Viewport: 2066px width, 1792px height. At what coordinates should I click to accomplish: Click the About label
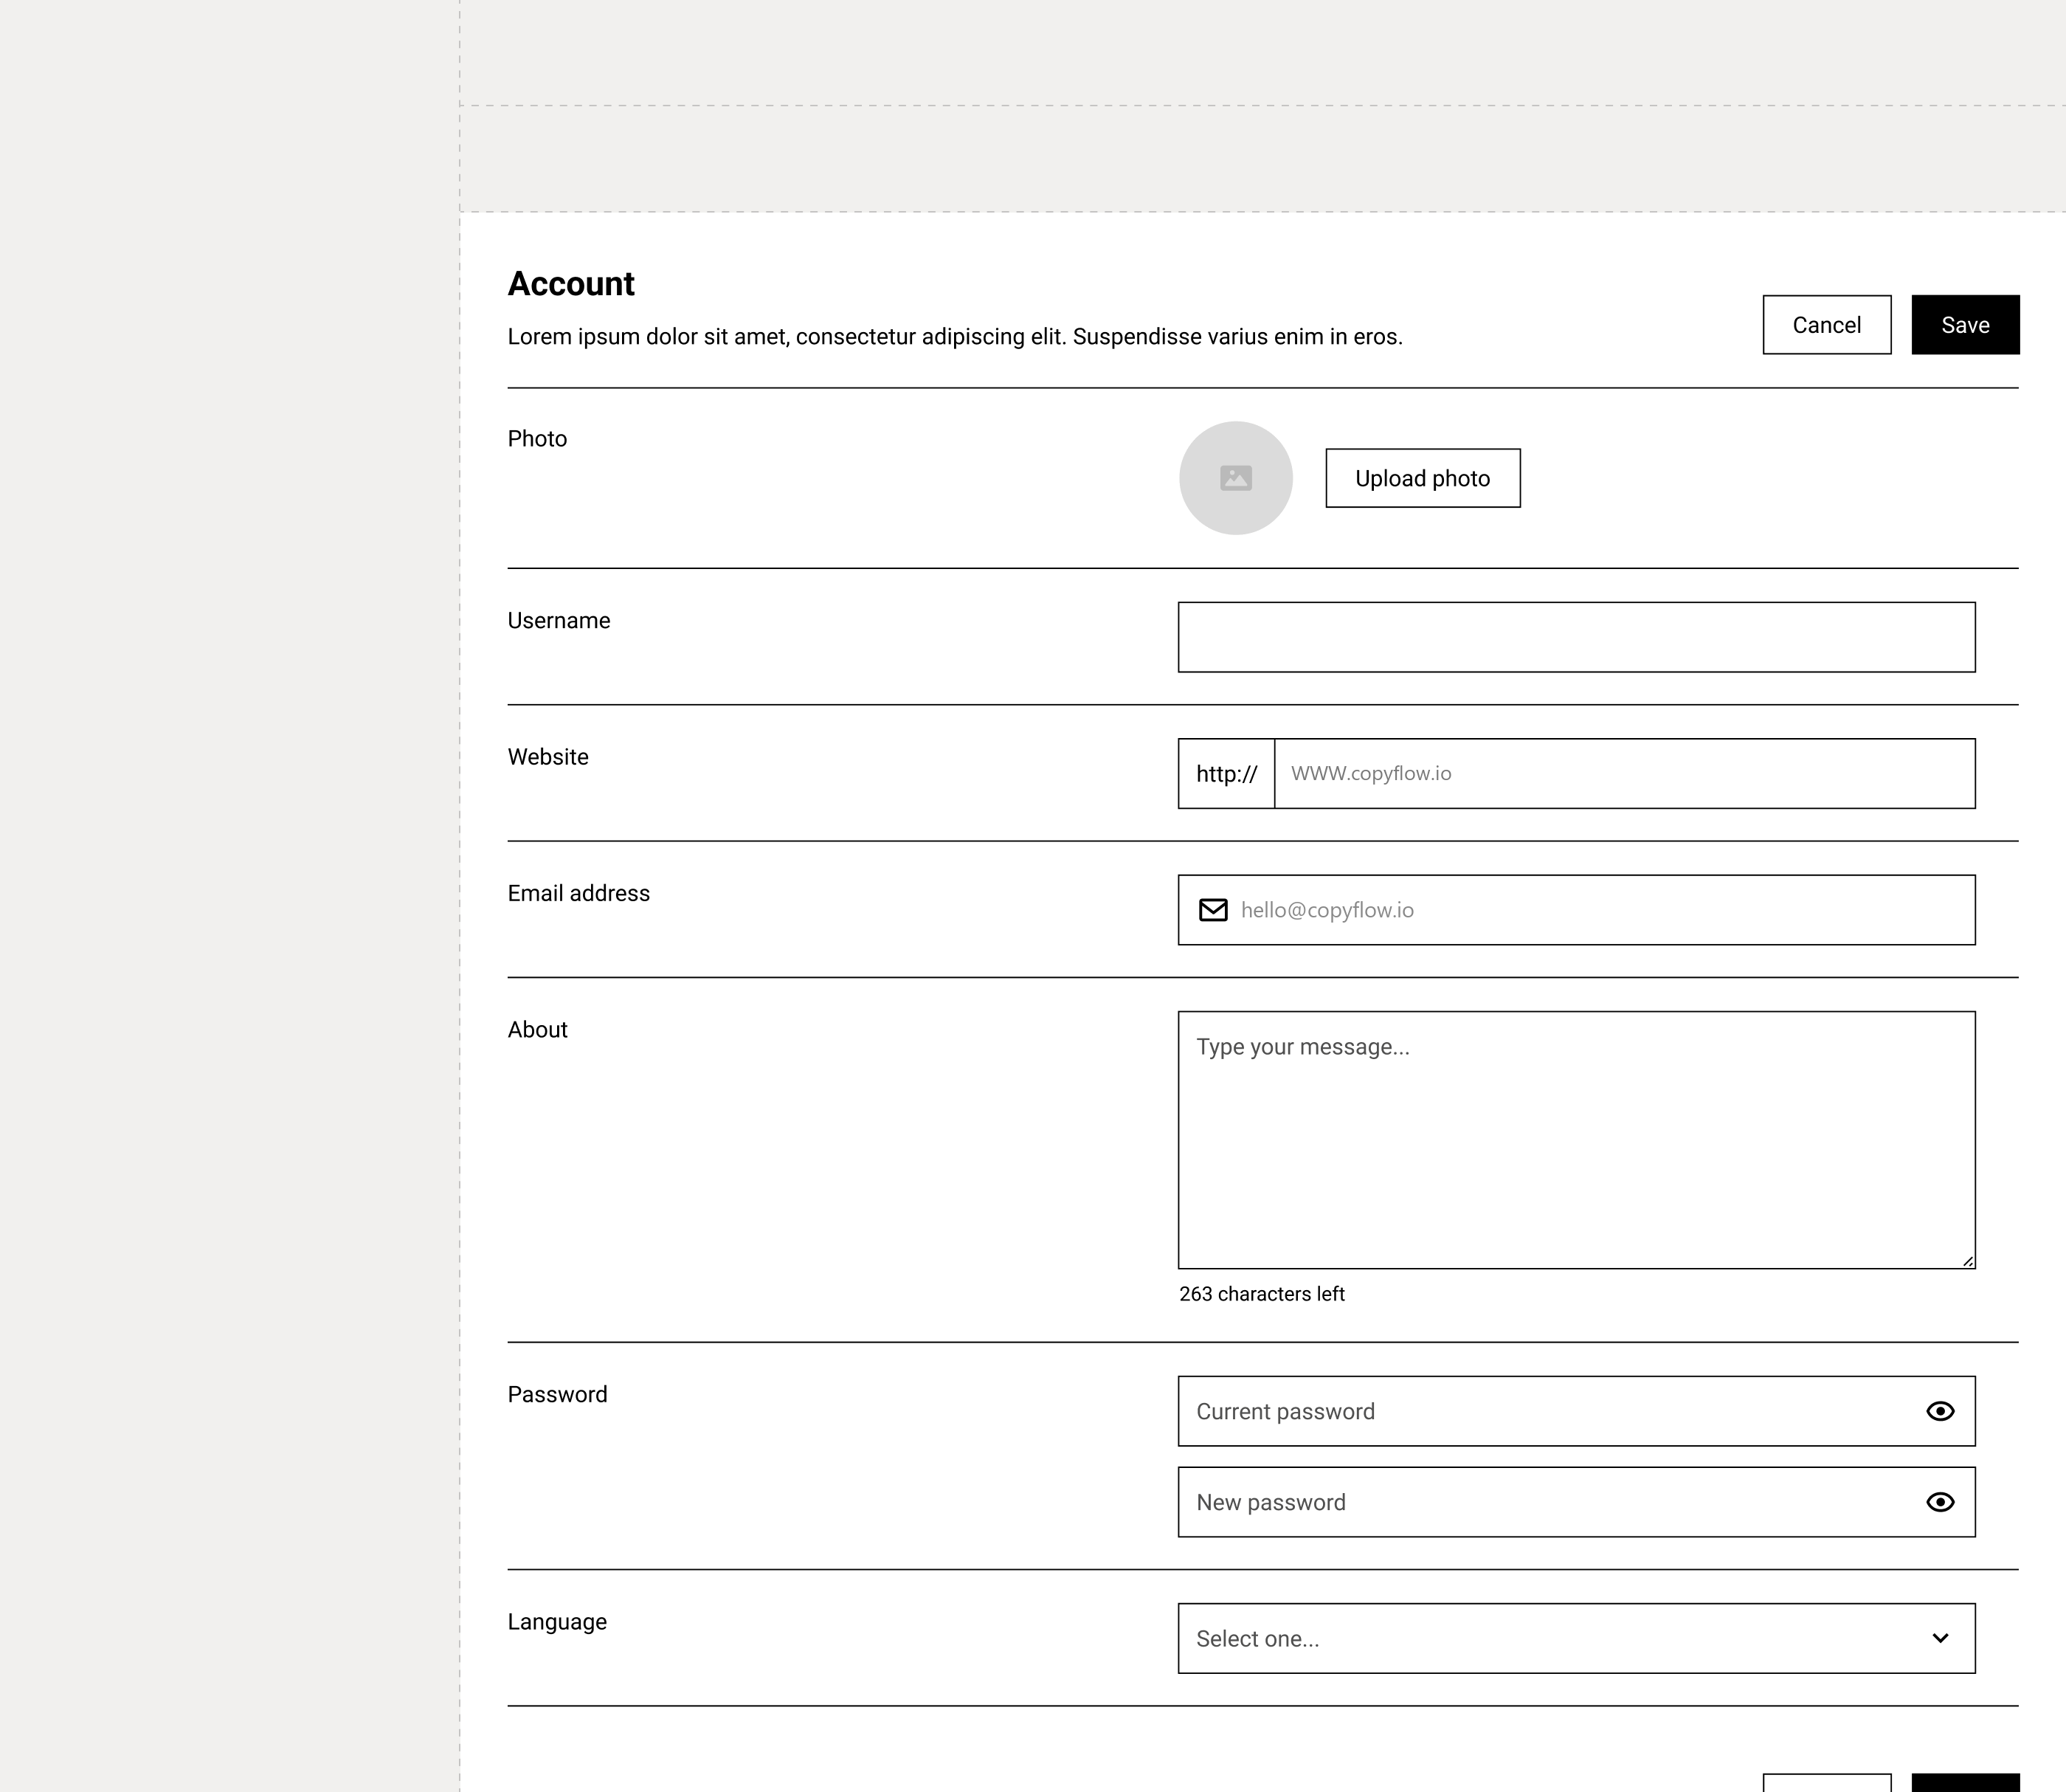tap(536, 1030)
